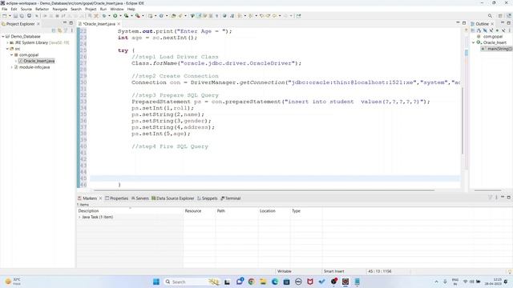This screenshot has width=513, height=288.
Task: Show hidden icons in system tray
Action: pos(436,282)
